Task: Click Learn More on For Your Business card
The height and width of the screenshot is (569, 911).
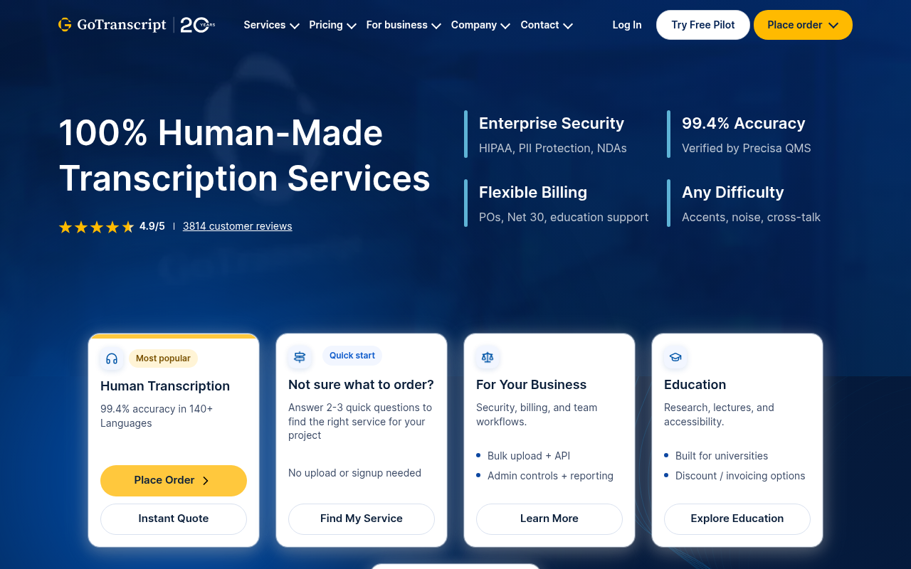Action: (x=549, y=519)
